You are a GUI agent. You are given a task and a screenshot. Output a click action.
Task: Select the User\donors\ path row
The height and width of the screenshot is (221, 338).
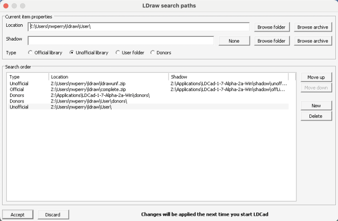coord(148,101)
